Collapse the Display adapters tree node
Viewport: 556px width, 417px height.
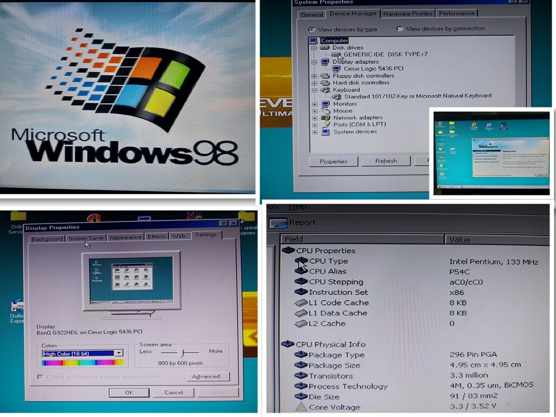(314, 62)
